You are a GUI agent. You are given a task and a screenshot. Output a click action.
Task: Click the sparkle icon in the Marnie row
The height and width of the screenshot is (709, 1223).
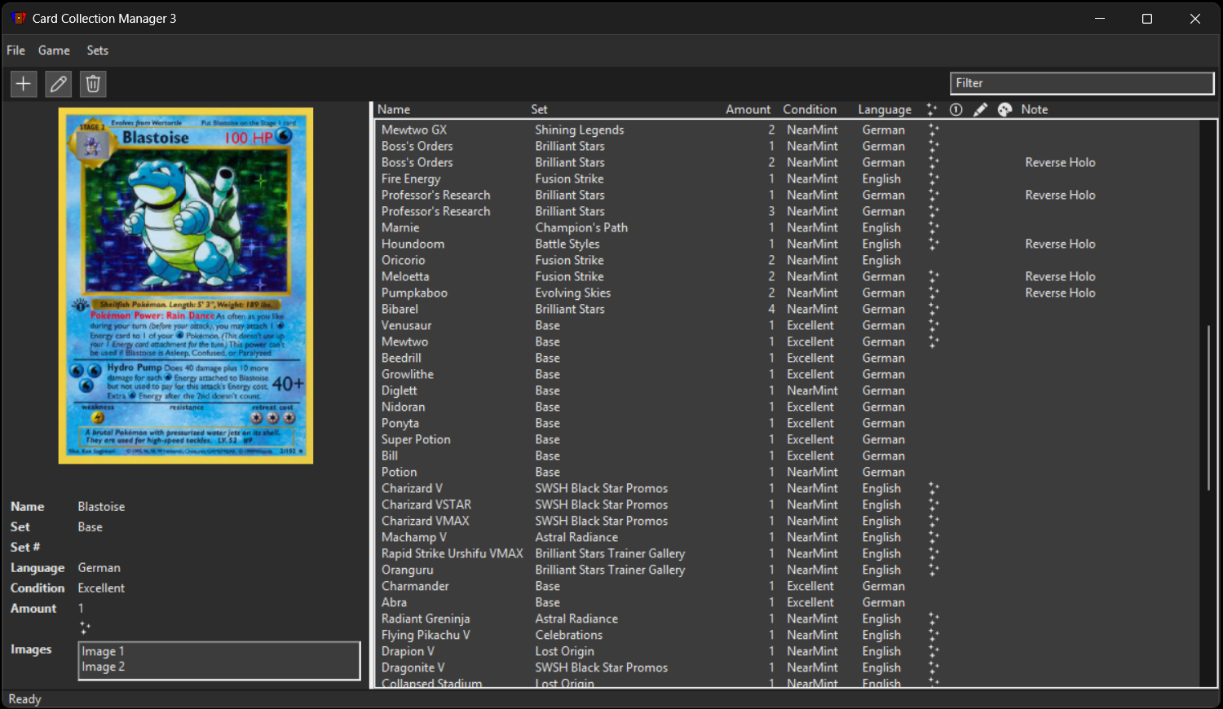click(934, 227)
